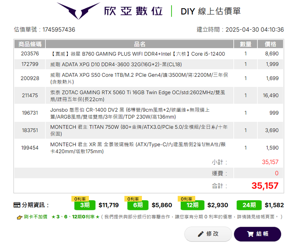Click the 品名 column header
Viewport: 289px width, 247px height.
[x=140, y=44]
